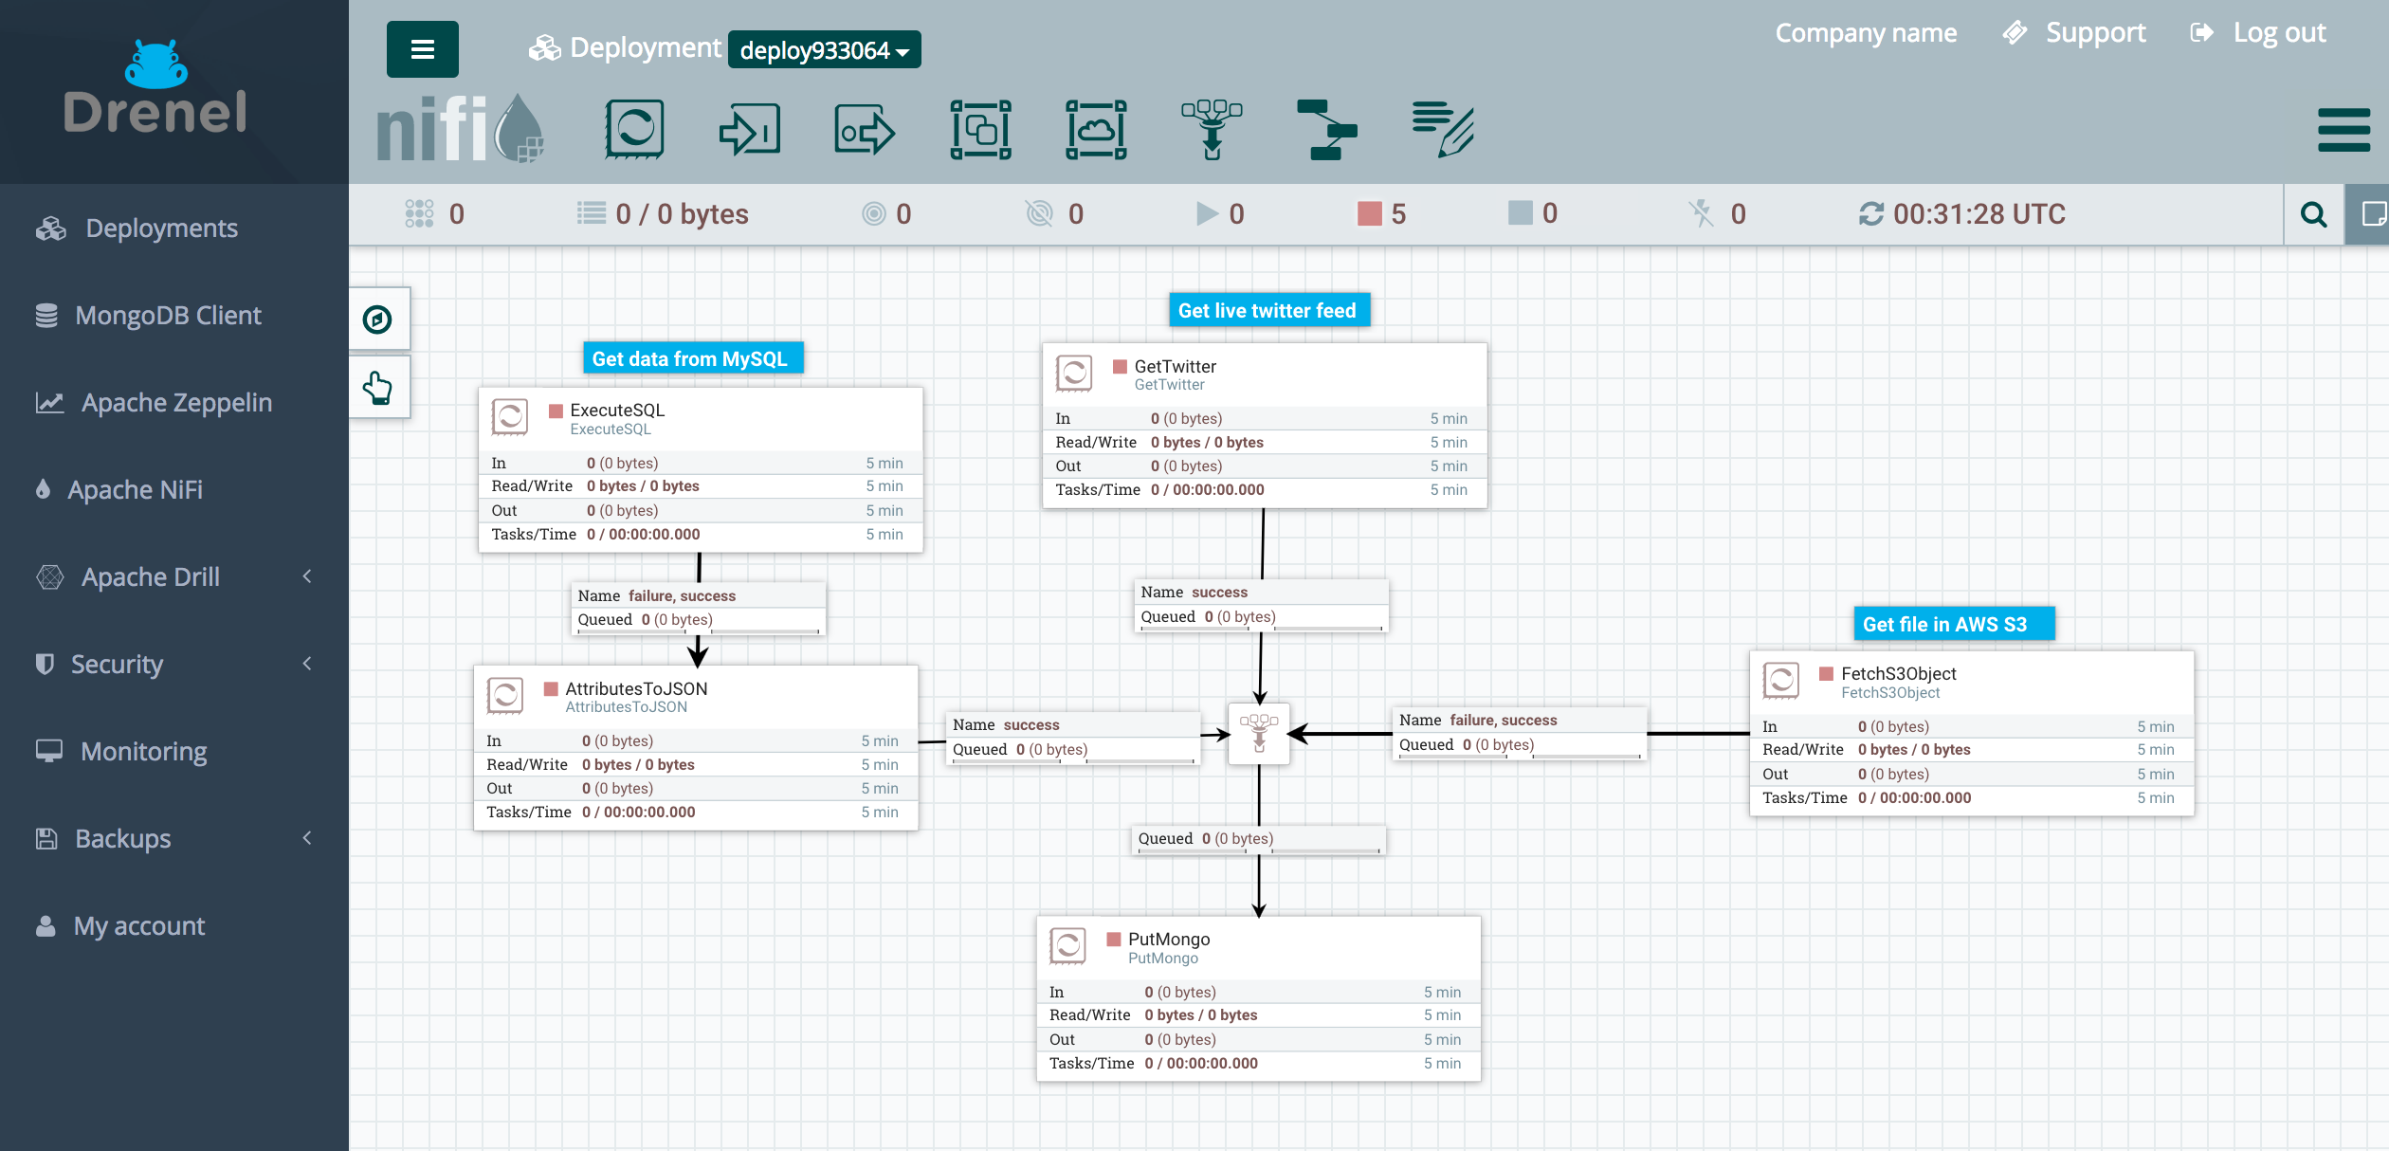Click the Drenel logo

click(x=156, y=87)
